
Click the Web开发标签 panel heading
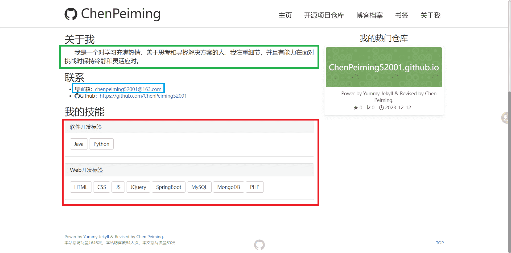click(189, 170)
